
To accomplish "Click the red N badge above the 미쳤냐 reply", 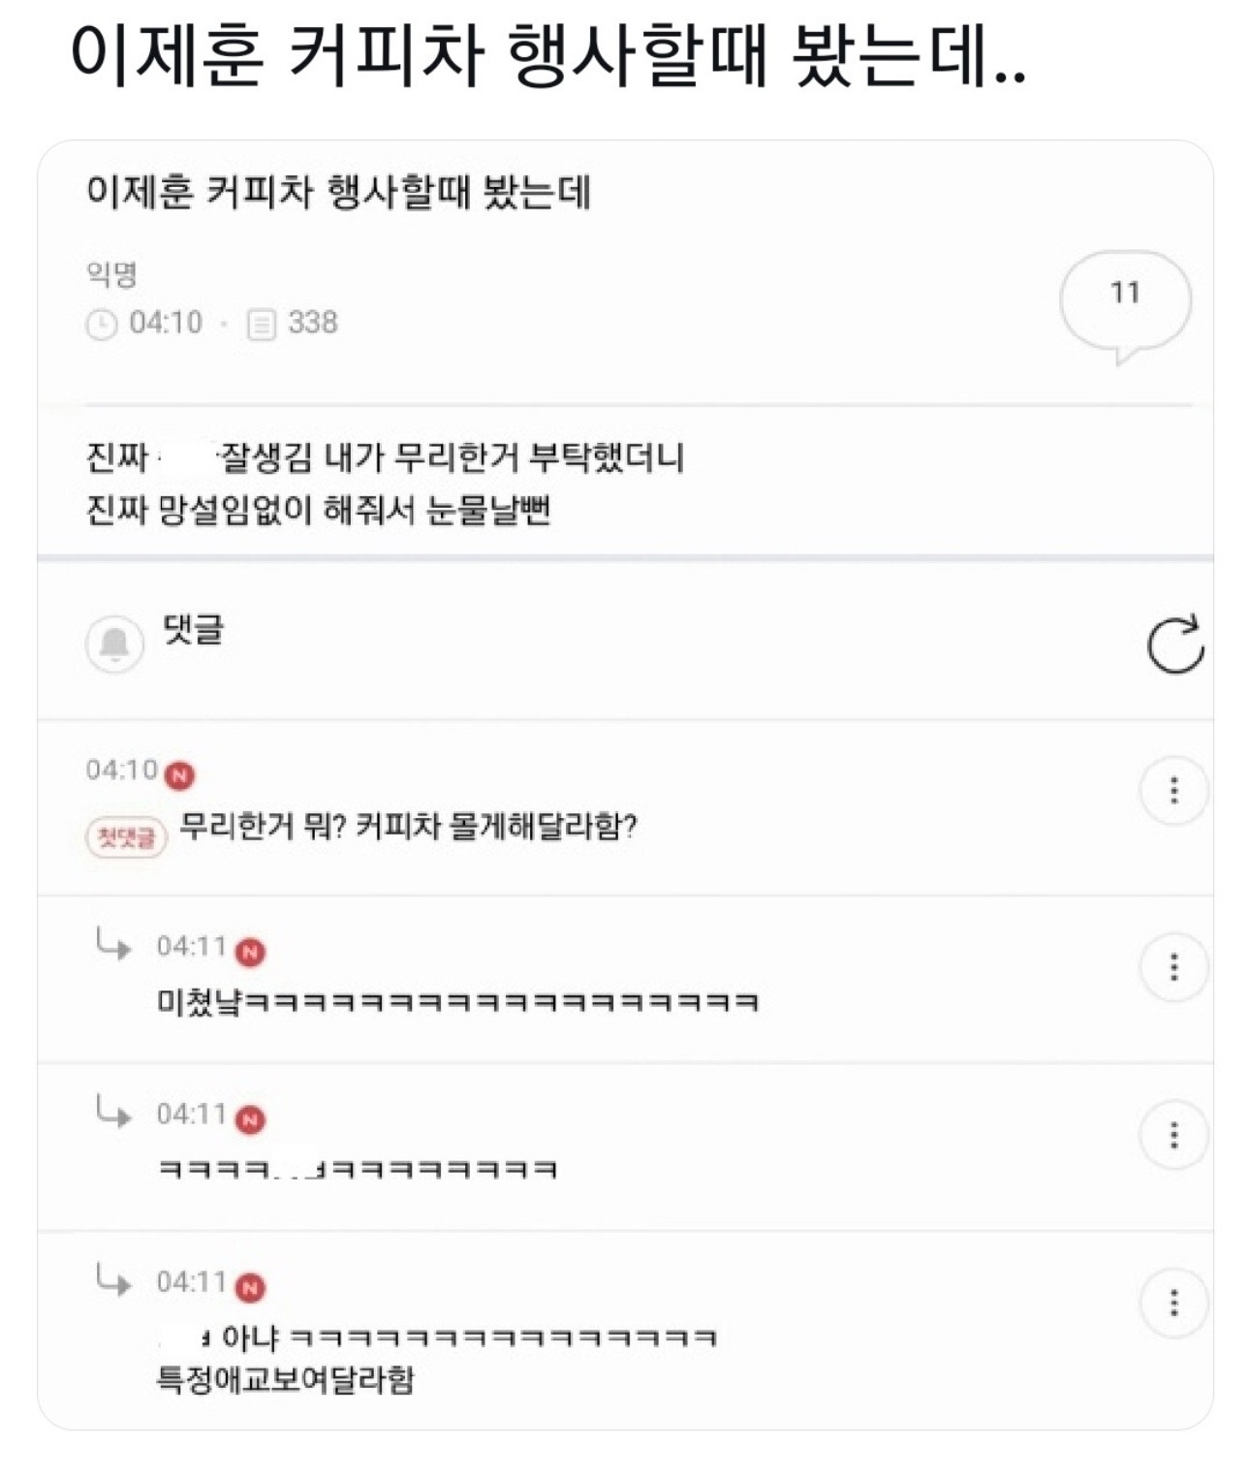I will 250,952.
